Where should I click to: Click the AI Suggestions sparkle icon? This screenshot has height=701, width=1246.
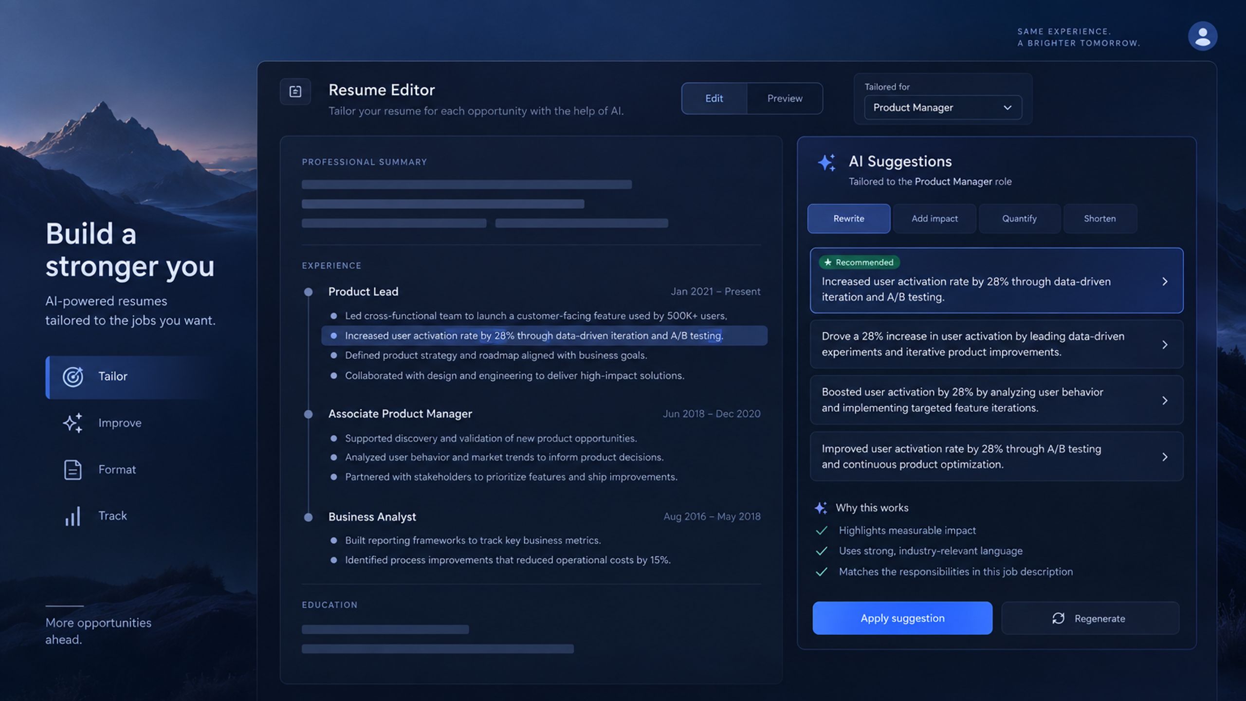point(827,163)
